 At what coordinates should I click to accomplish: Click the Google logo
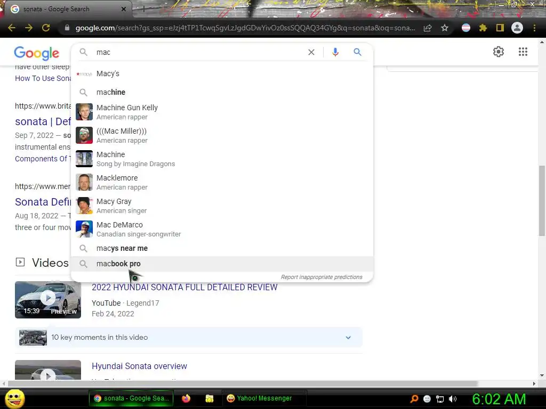coord(37,53)
